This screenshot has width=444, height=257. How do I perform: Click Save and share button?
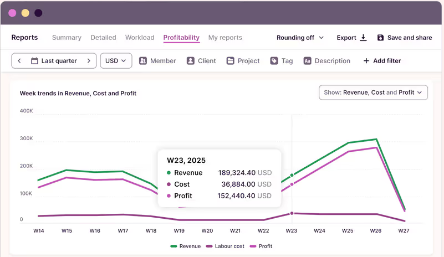405,38
